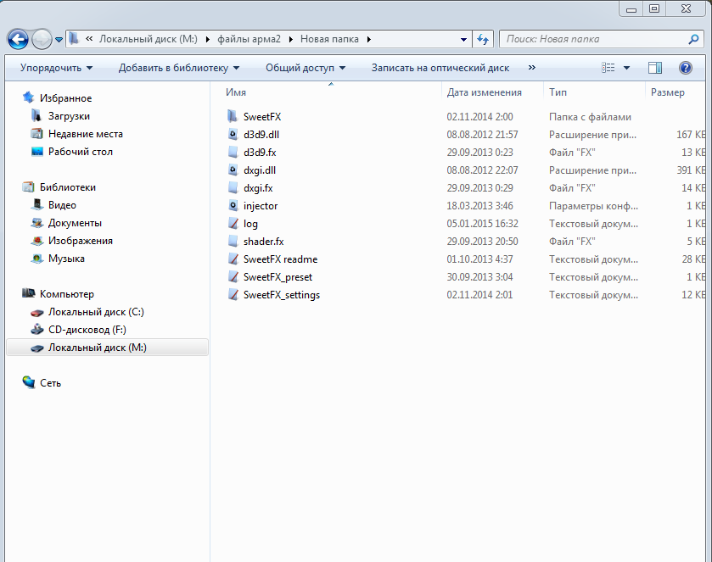Open the Общий доступ menu

(306, 68)
